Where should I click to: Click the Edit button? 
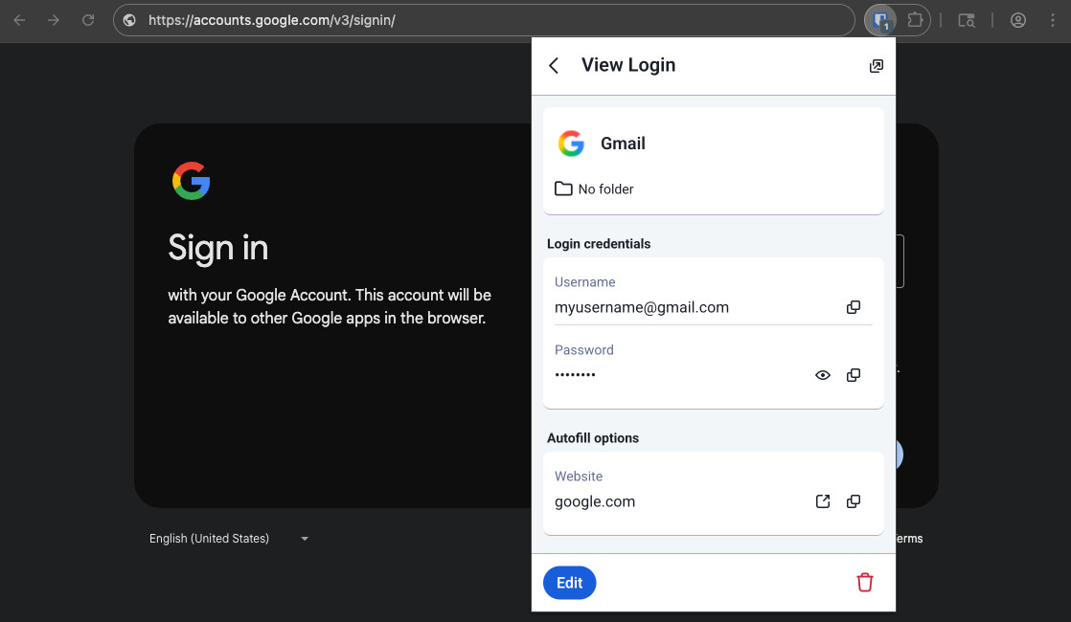569,583
